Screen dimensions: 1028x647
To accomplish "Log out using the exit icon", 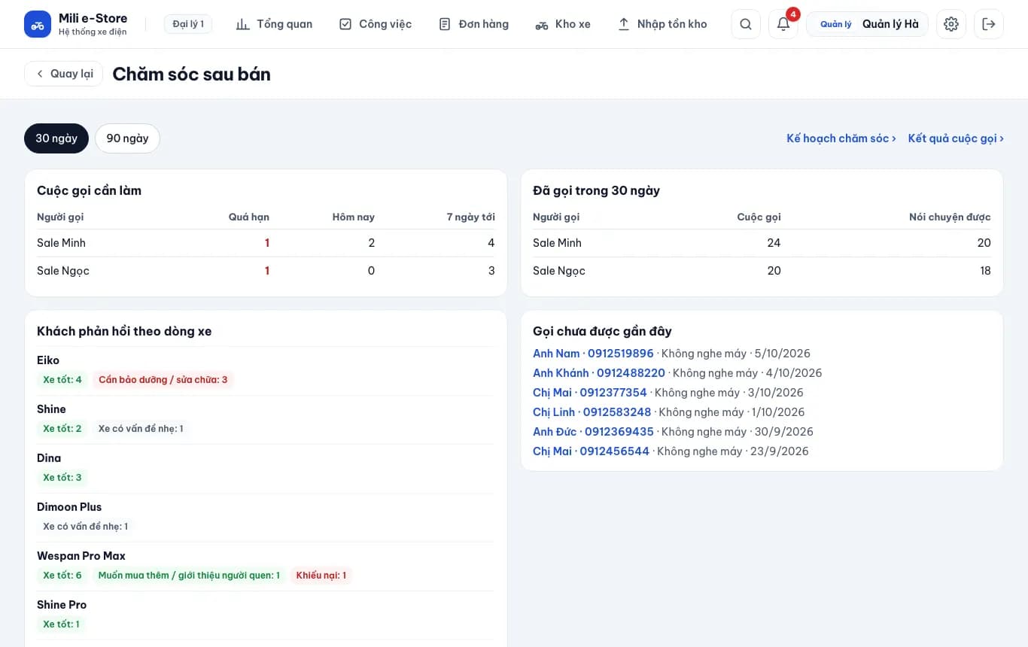I will [989, 24].
